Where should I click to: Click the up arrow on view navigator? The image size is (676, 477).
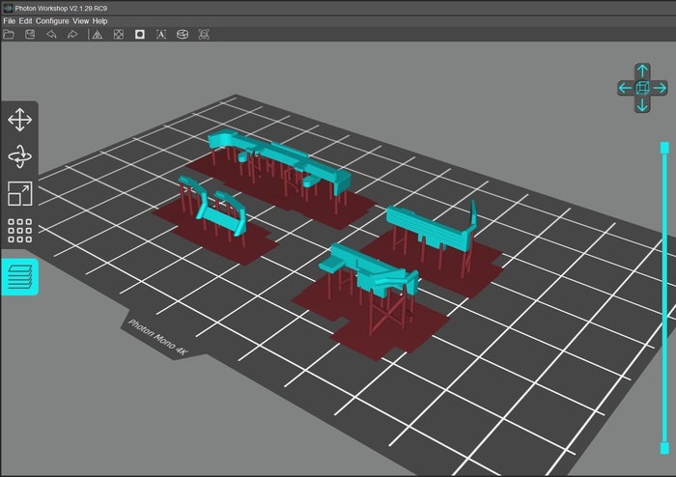pos(642,70)
